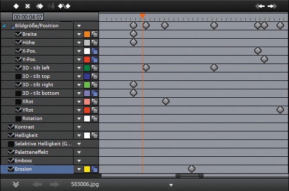Viewport: 289px width, 191px height.
Task: Click the Erosion keyframe diamond in timeline
Action: [x=192, y=169]
